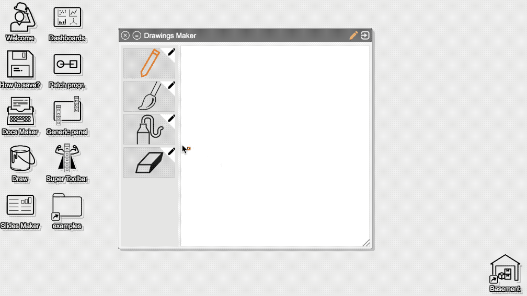Click the exit arrow icon in title bar
Image resolution: width=527 pixels, height=296 pixels.
(x=365, y=35)
